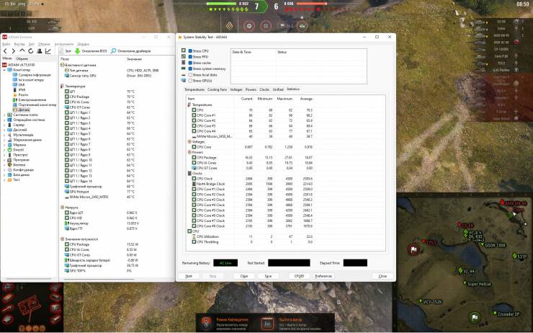Expand the Дисплей tree node
Screen dimensions: 533x333
4,130
